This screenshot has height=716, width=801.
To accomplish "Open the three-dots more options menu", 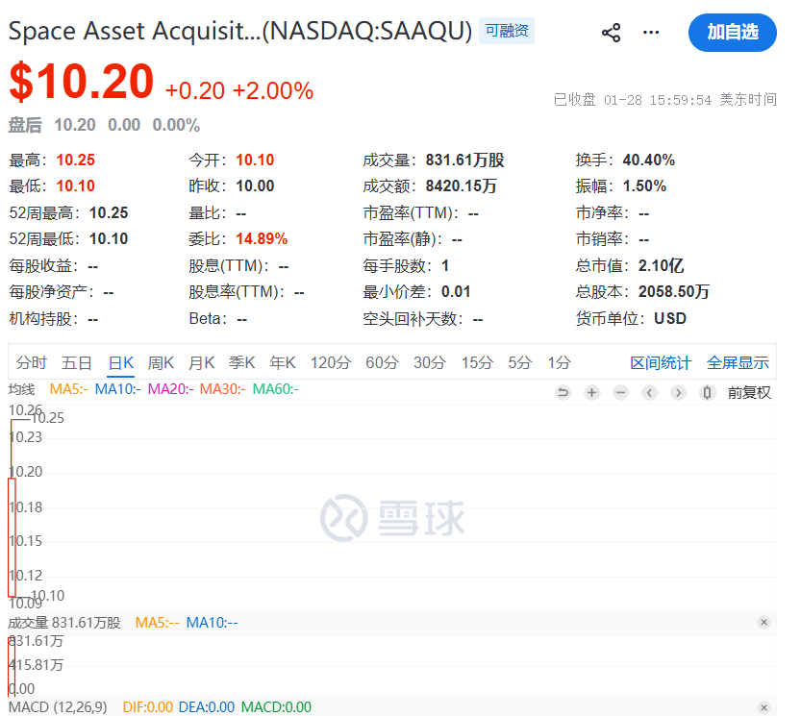I will tap(651, 33).
